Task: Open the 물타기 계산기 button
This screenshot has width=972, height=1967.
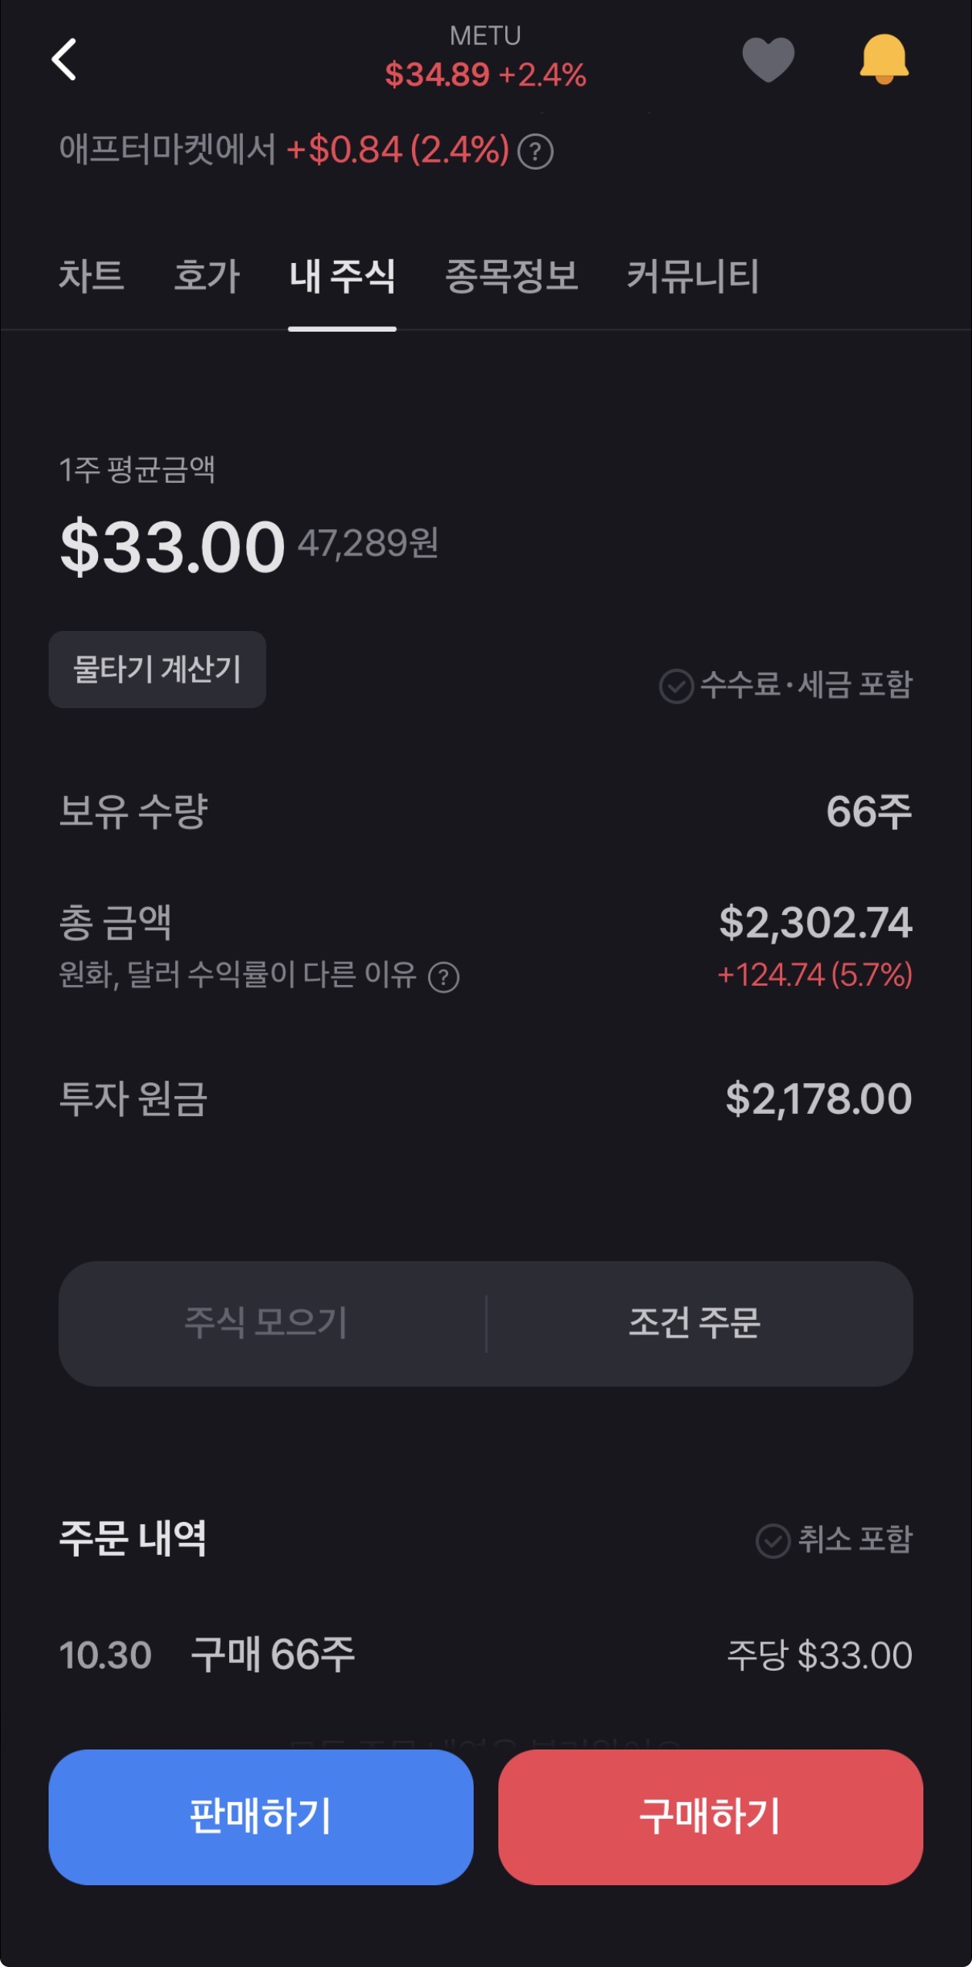Action: tap(157, 670)
